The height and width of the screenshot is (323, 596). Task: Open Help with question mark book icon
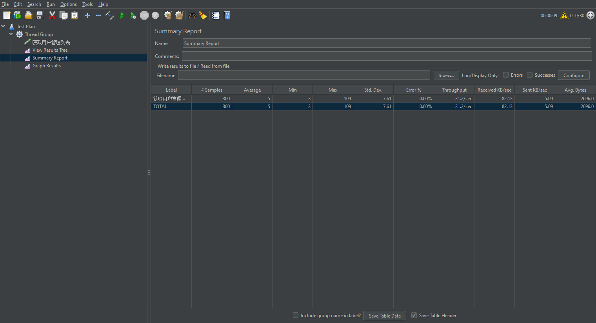pyautogui.click(x=227, y=15)
